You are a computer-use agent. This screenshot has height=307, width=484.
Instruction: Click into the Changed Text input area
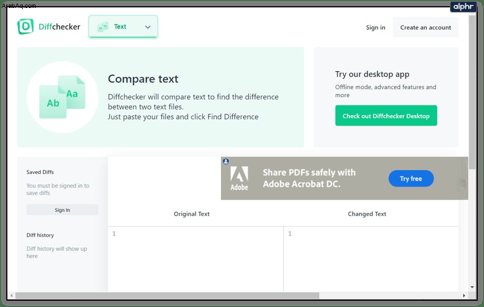point(371,259)
